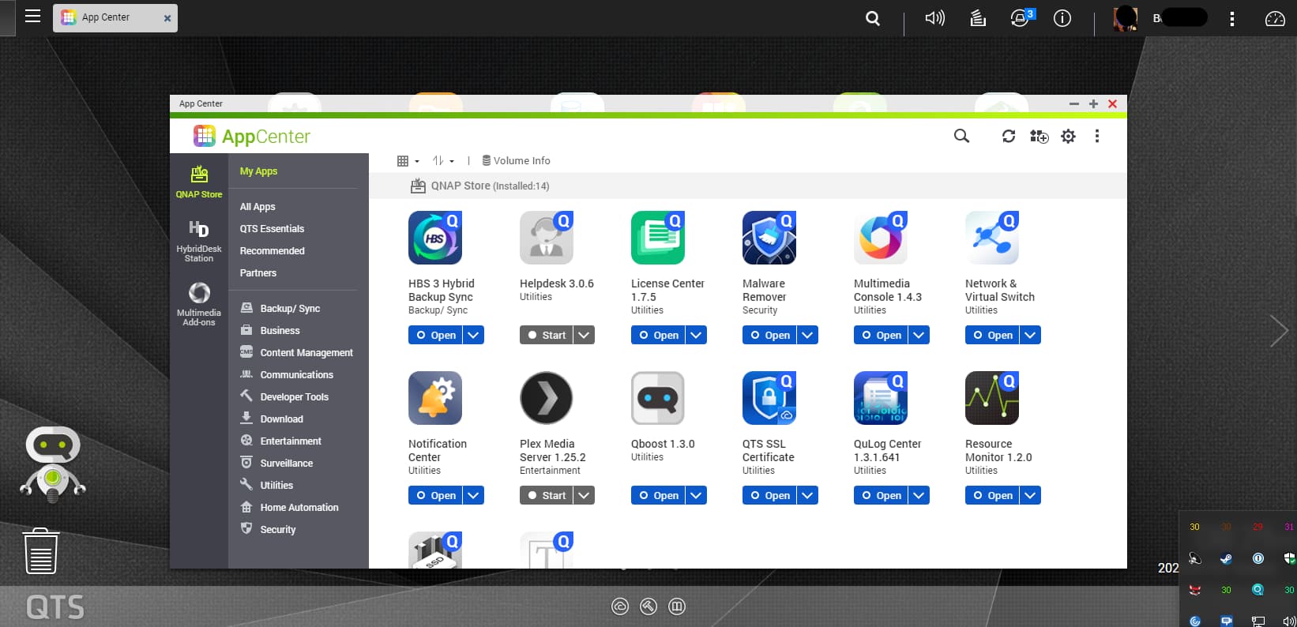Expand the dropdown next to Plex Start
Screen dimensions: 1297x627
(585, 495)
